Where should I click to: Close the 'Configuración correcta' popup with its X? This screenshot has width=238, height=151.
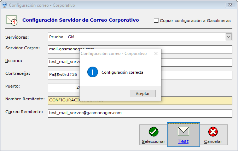coord(156,54)
